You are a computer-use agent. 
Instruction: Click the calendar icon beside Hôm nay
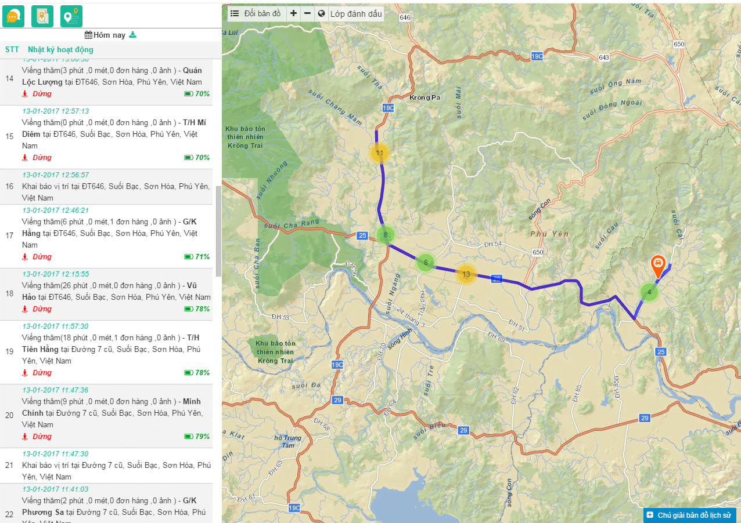point(88,35)
